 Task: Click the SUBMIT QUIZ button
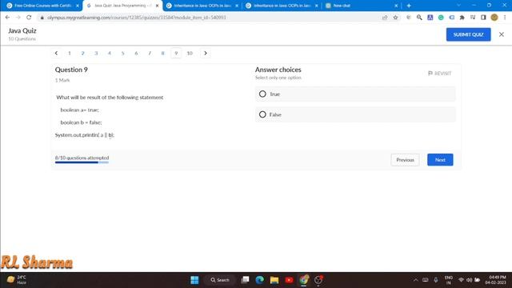coord(468,34)
